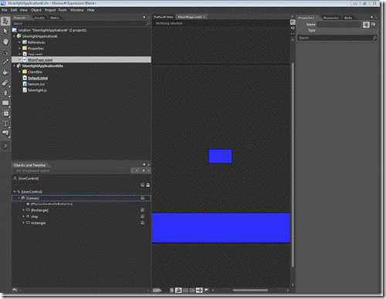Activate the Pan hand tool
386x299 pixels.
5,42
